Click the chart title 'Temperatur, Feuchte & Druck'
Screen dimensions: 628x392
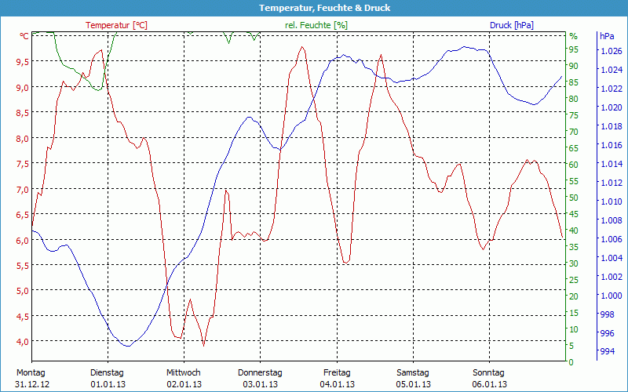click(324, 8)
